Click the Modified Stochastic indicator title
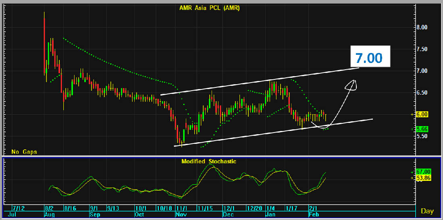Screen dimensions: 443x220 pyautogui.click(x=209, y=162)
